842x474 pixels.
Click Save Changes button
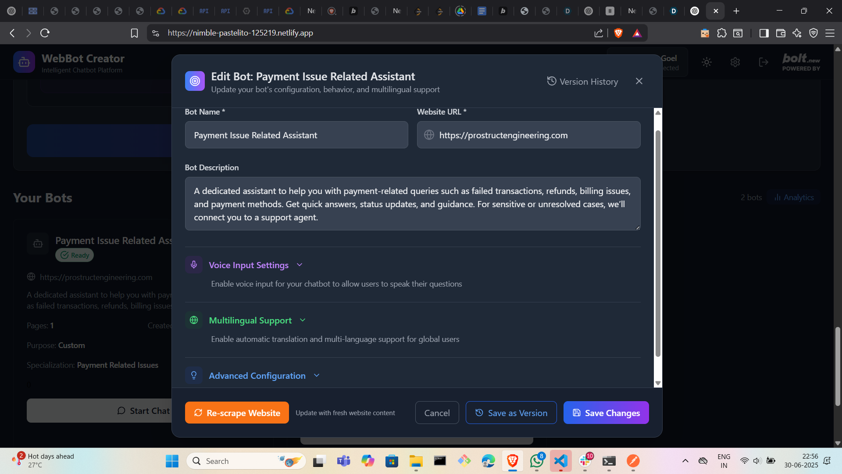pos(606,413)
